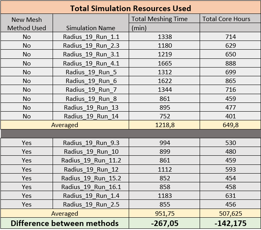Click meshing time value 1622
The height and width of the screenshot is (230, 261).
(x=165, y=81)
